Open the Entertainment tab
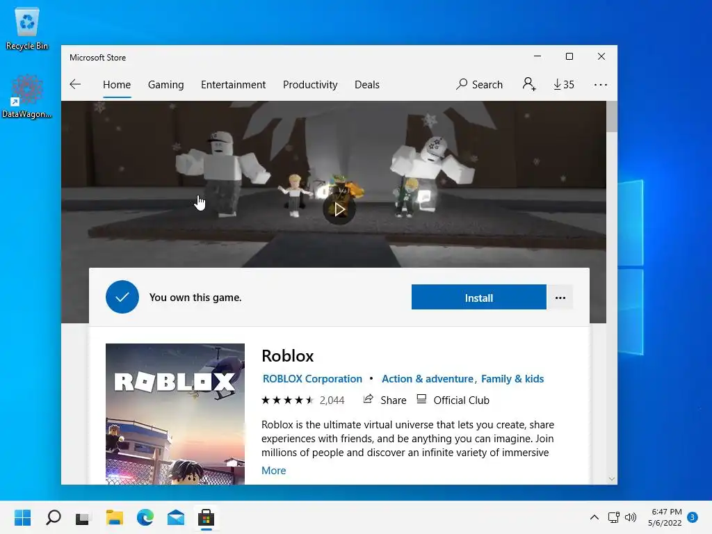Image resolution: width=712 pixels, height=534 pixels. [x=234, y=84]
